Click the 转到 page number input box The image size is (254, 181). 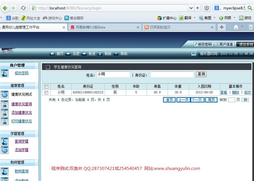(232, 100)
